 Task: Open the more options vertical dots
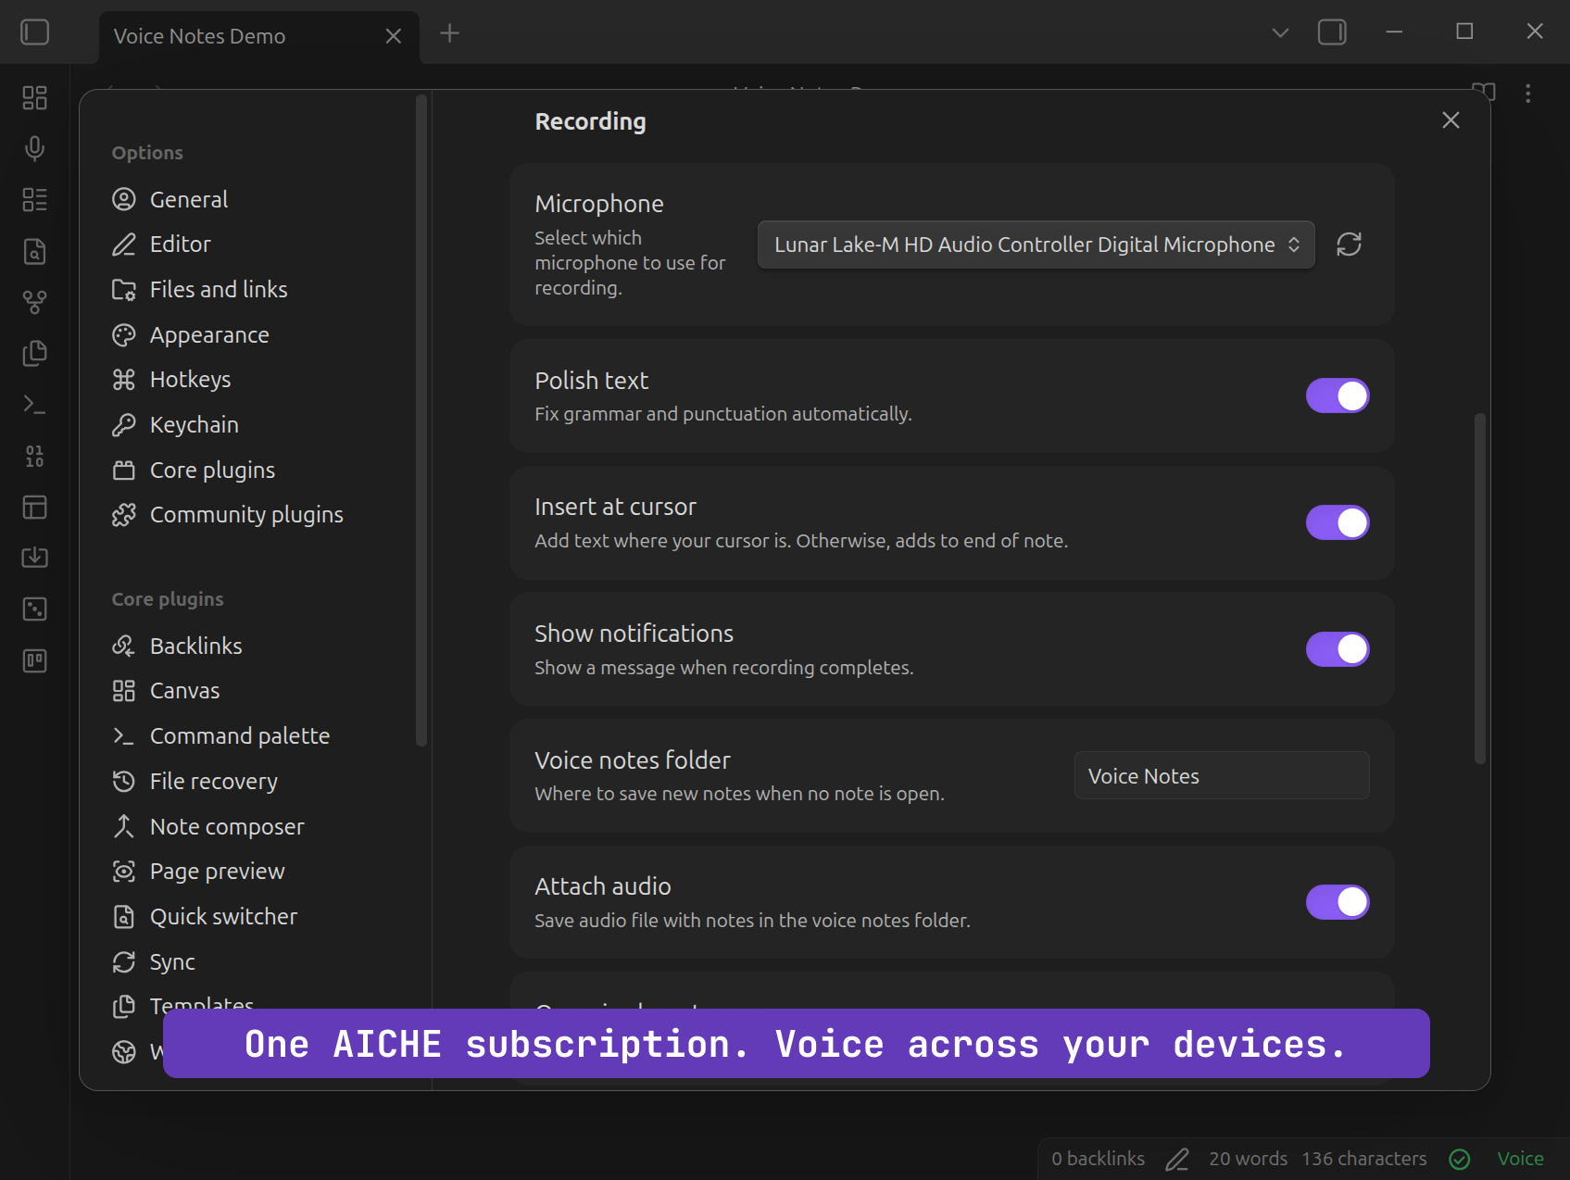[1528, 93]
